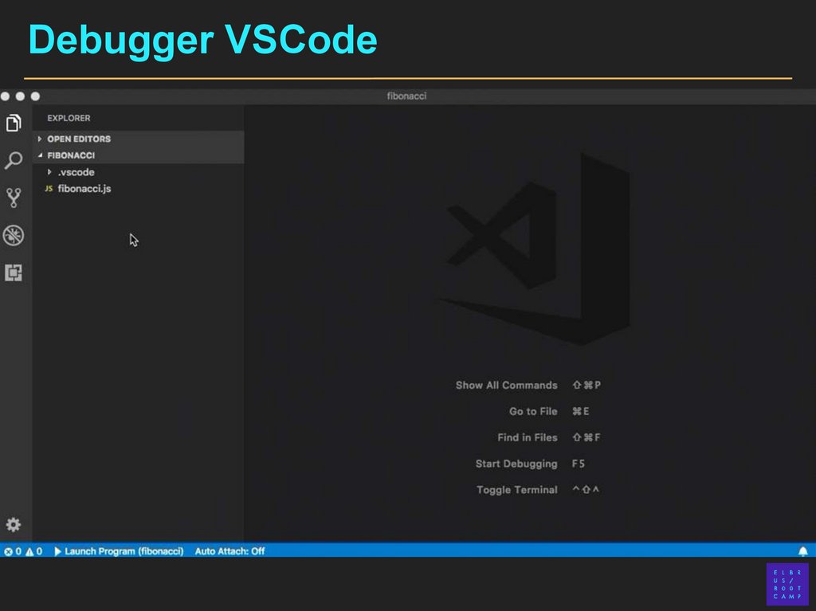
Task: Click the Toggle Terminal hint
Action: [x=516, y=490]
